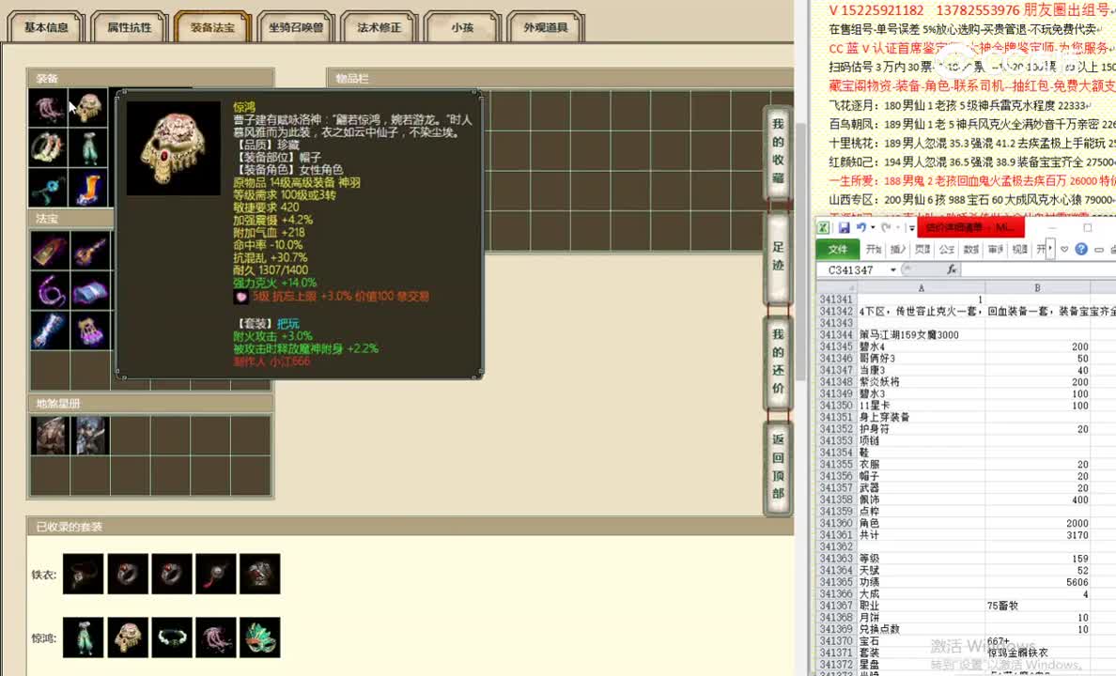Toggle the heart favorites icon in the Excel ribbon
The image size is (1116, 676).
point(1064,249)
